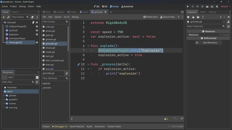Toggle visibility of Grenade node
Image resolution: width=232 pixels, height=130 pixels.
(x=37, y=22)
